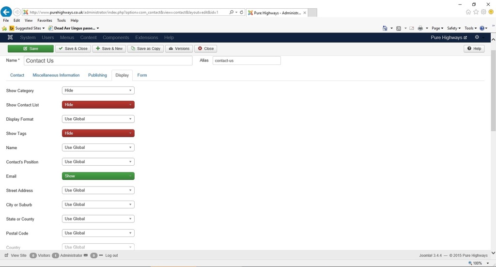Image resolution: width=496 pixels, height=267 pixels.
Task: Open the Show Contact List red dropdown
Action: pos(98,105)
